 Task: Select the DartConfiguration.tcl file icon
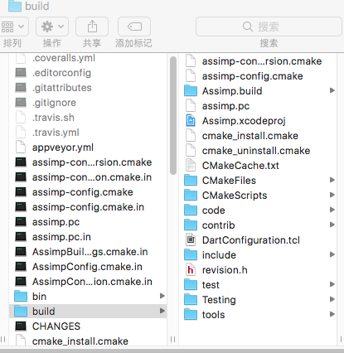191,239
